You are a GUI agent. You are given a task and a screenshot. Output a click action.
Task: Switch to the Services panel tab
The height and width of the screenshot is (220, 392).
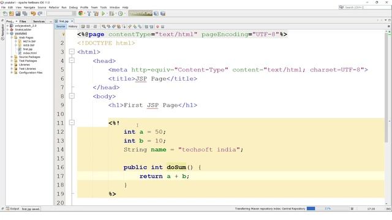39,21
